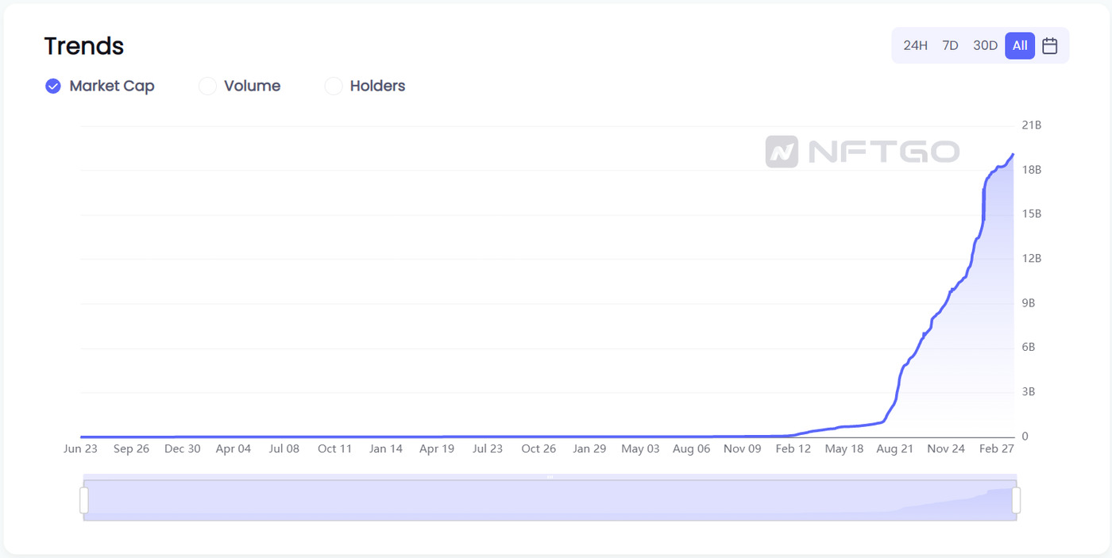The width and height of the screenshot is (1112, 558).
Task: Toggle the Market Cap checkbox
Action: click(x=53, y=86)
